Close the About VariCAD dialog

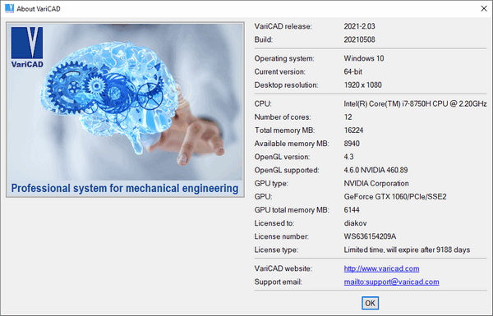coord(484,8)
